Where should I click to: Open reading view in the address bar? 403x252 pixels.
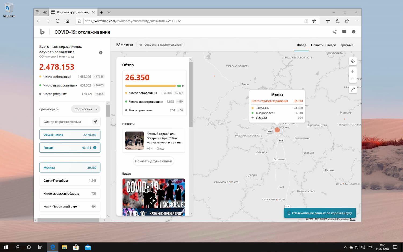pos(306,21)
